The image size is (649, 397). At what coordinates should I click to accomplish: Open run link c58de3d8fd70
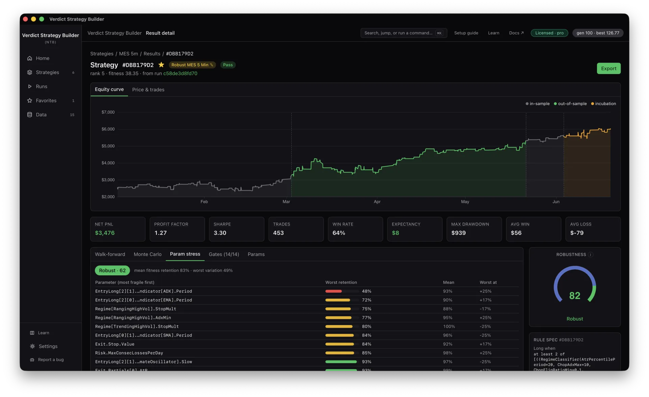pos(180,73)
